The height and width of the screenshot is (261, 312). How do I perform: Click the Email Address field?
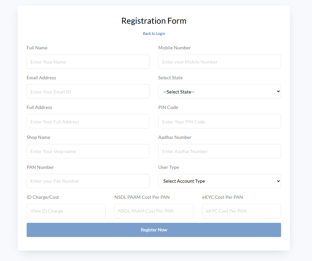pos(88,91)
